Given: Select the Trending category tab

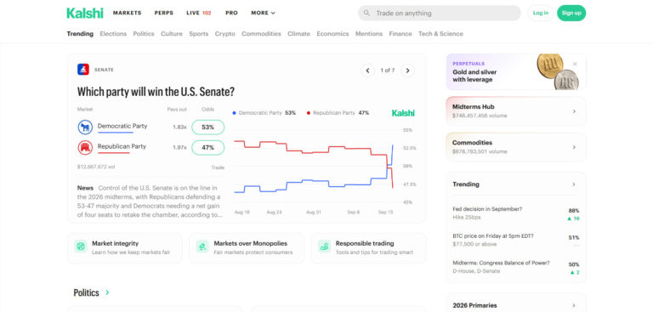Looking at the screenshot, I should coord(80,34).
